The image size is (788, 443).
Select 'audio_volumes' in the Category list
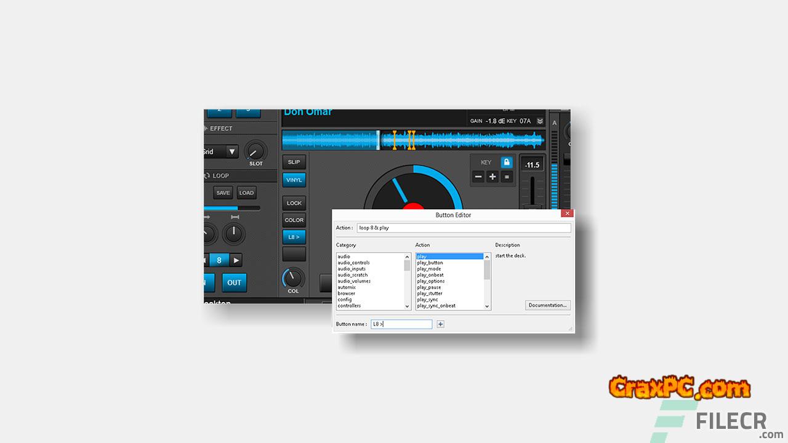354,281
